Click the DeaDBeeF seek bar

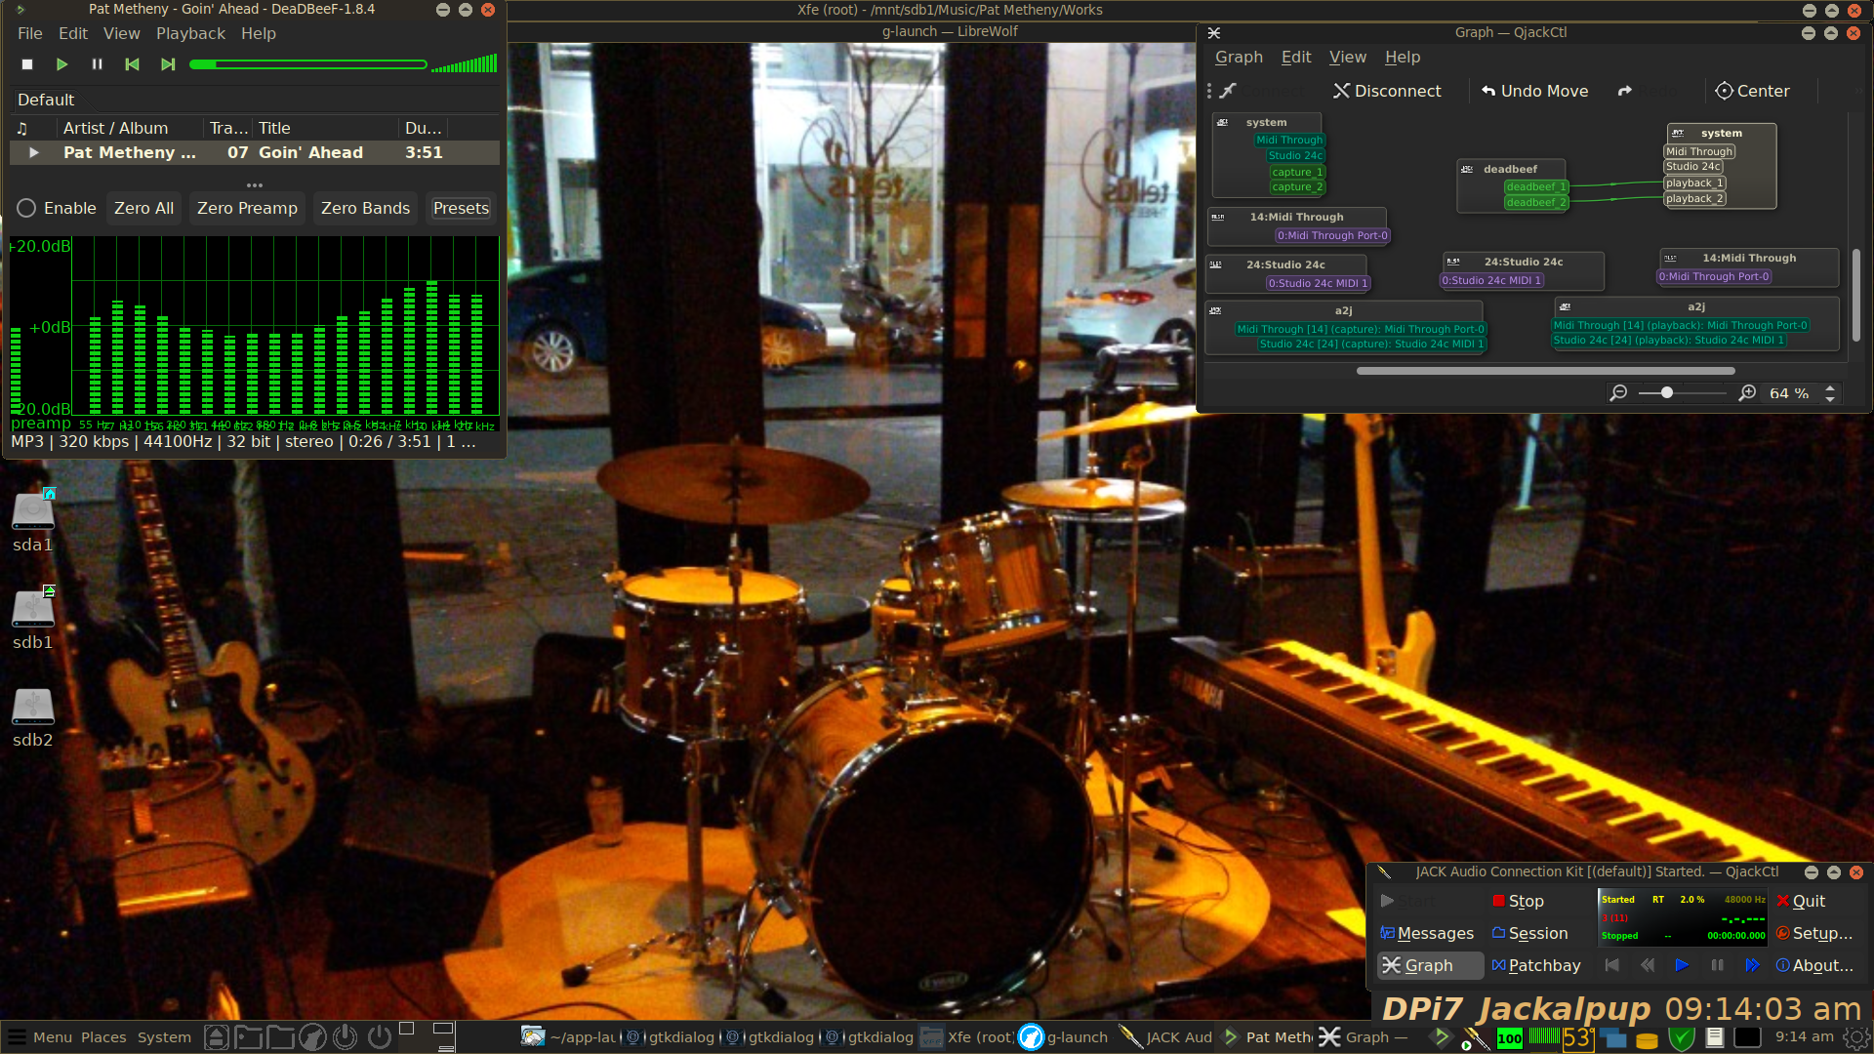[308, 64]
